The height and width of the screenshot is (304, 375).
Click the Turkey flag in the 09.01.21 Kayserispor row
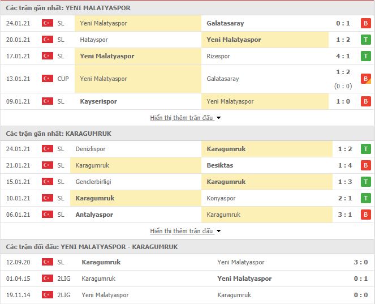tap(48, 101)
